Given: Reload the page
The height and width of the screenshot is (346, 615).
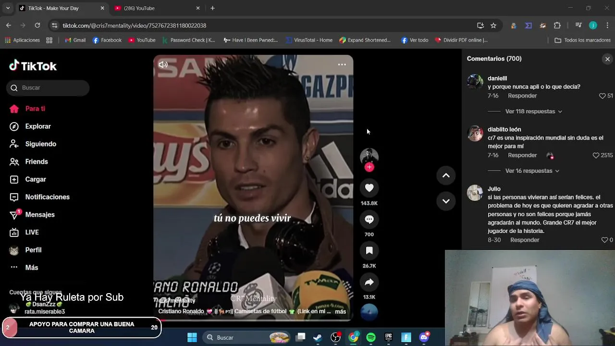Looking at the screenshot, I should pyautogui.click(x=37, y=25).
